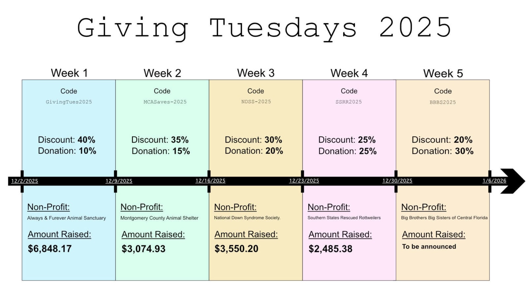Select the $6,848.17 amount raised
This screenshot has height=297, width=528.
[x=50, y=248]
